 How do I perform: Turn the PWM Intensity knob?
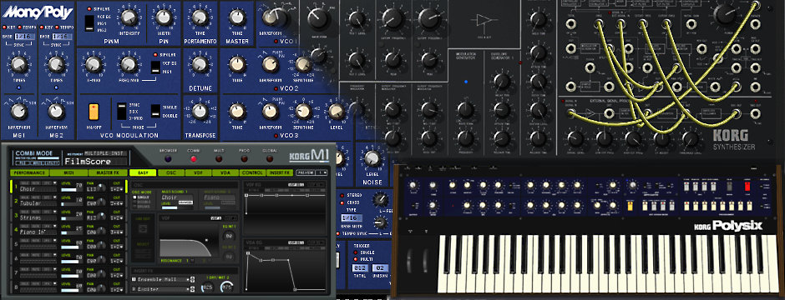point(129,18)
